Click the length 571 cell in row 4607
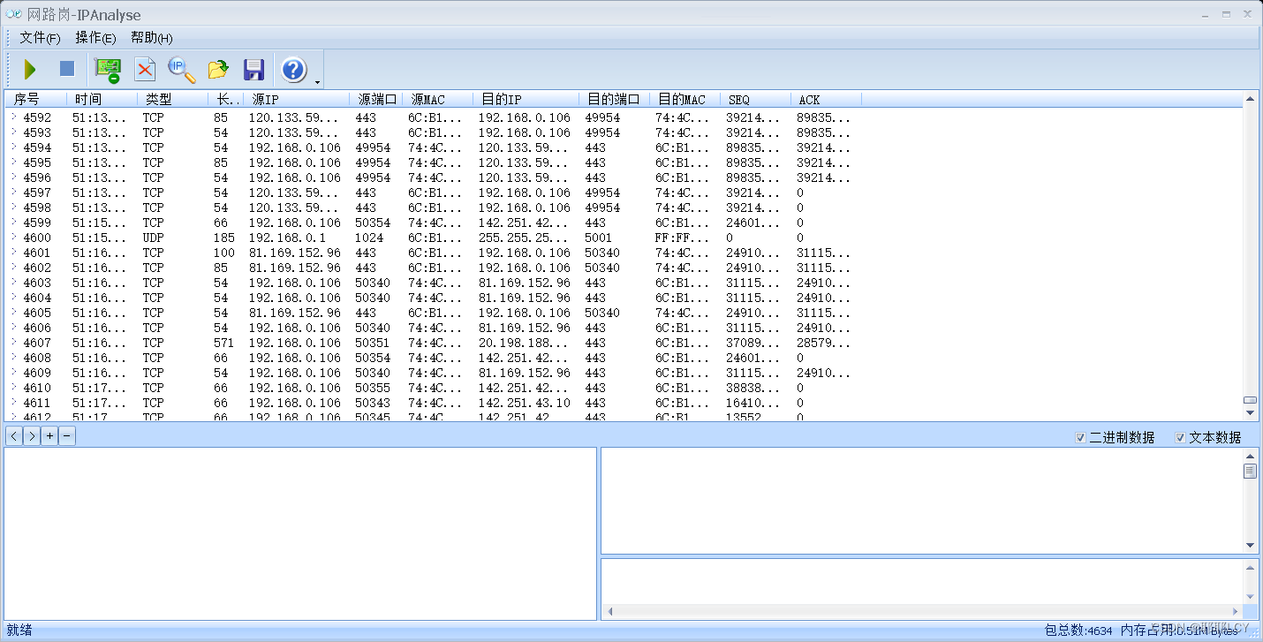The width and height of the screenshot is (1263, 642). pos(223,343)
